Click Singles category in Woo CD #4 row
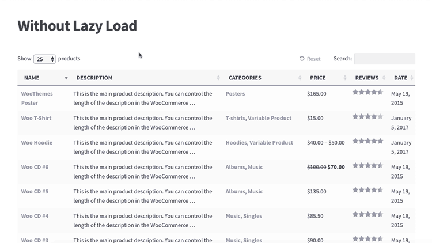The height and width of the screenshot is (243, 432). pyautogui.click(x=252, y=216)
